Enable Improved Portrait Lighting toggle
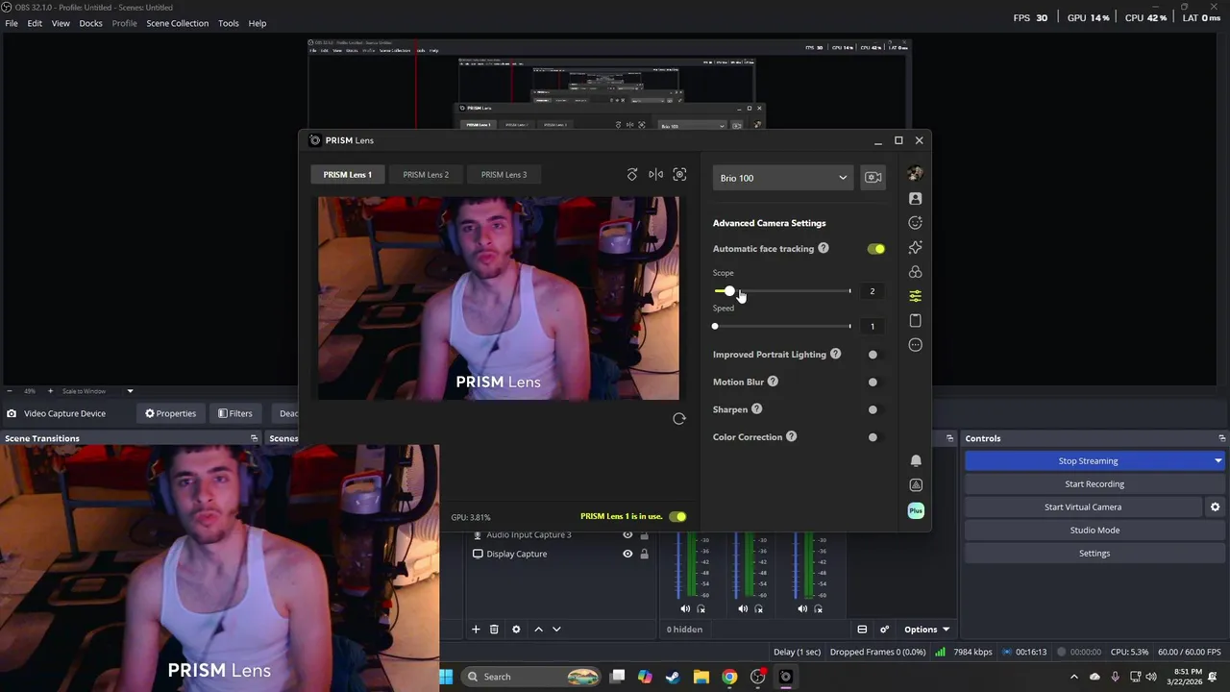1230x692 pixels. point(873,355)
